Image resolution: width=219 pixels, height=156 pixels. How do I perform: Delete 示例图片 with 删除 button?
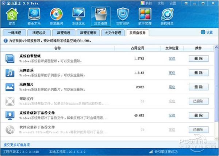pos(199,87)
